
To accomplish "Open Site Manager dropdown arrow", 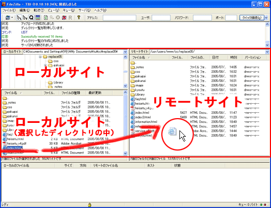I will coord(12,18).
